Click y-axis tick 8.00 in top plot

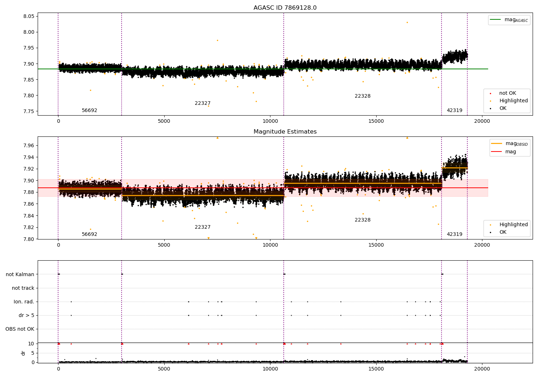[x=29, y=32]
